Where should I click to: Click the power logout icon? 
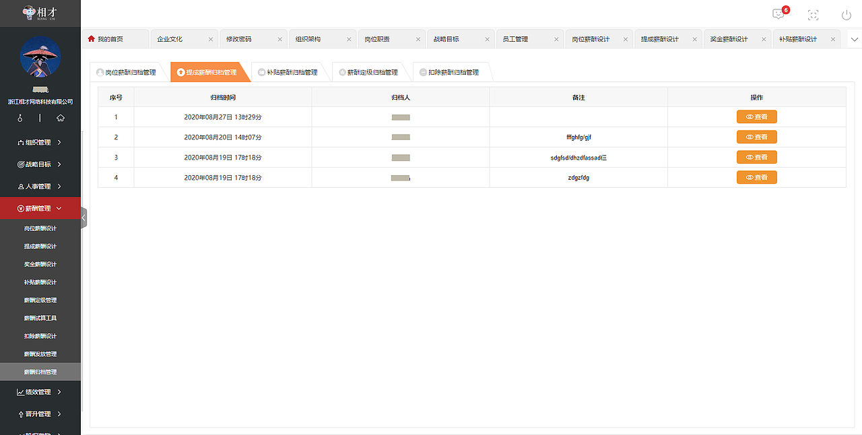click(x=847, y=15)
